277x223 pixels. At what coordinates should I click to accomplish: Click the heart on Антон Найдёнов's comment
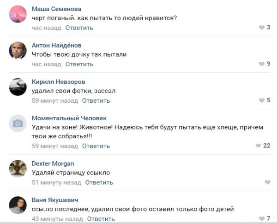tap(262, 64)
